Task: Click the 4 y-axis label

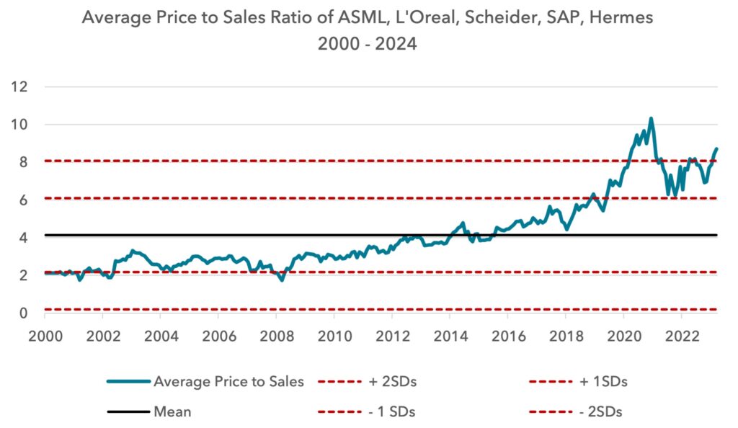Action: pos(24,238)
